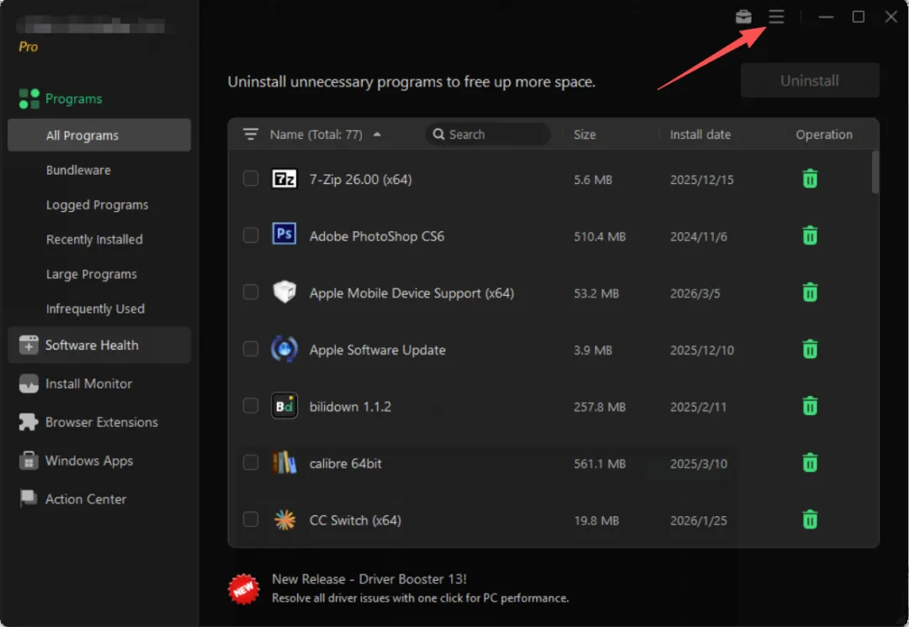Open the toolbox briefcase icon

[x=743, y=17]
